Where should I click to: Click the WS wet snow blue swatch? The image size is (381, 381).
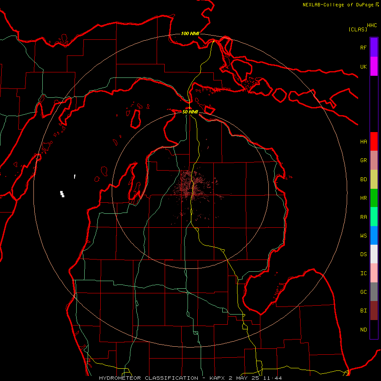click(x=374, y=235)
